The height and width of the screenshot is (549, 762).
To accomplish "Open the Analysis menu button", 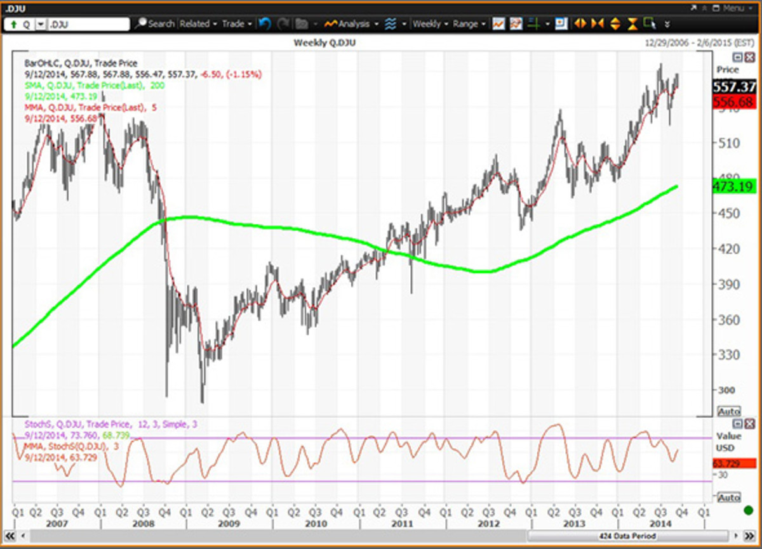I will [x=352, y=24].
